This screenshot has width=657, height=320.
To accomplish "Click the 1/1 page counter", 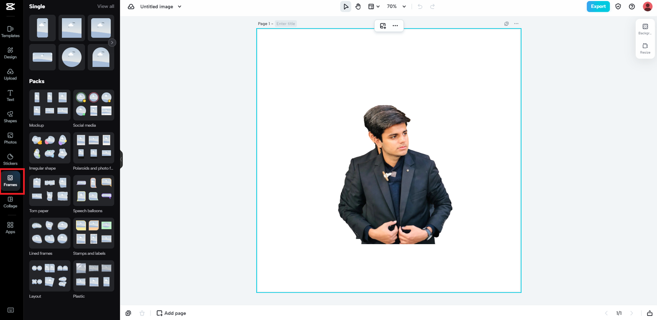I will pos(619,313).
